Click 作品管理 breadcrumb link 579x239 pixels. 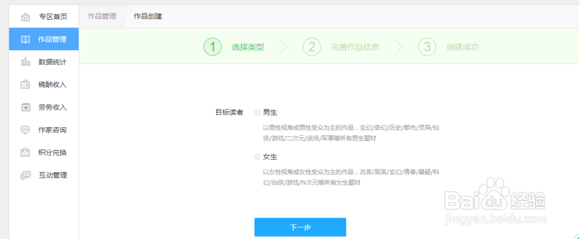(x=102, y=16)
